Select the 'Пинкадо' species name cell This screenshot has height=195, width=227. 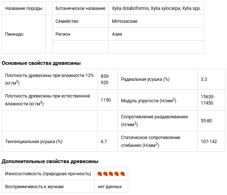coord(14,34)
